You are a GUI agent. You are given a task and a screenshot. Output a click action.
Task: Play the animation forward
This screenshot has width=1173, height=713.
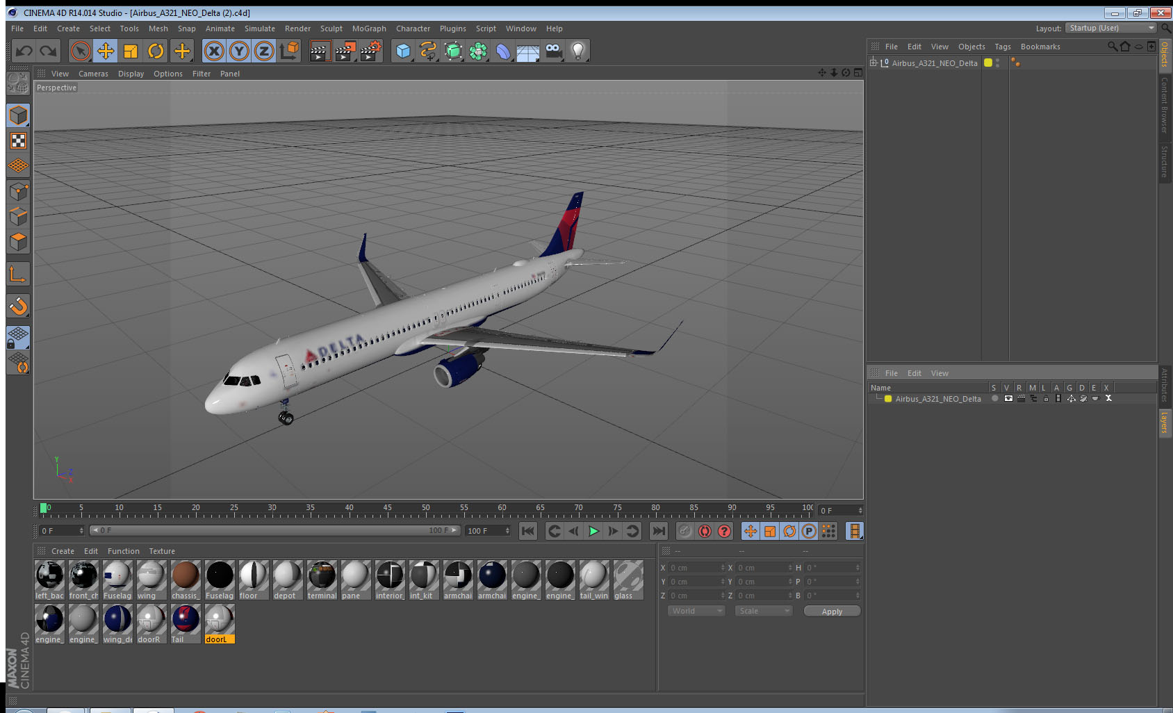coord(593,531)
